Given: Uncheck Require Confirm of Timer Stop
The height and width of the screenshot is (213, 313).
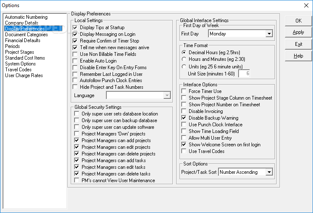Looking at the screenshot, I should pos(75,41).
